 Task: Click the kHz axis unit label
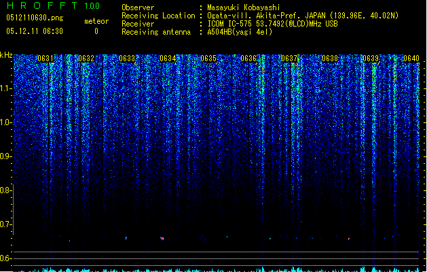click(x=6, y=55)
